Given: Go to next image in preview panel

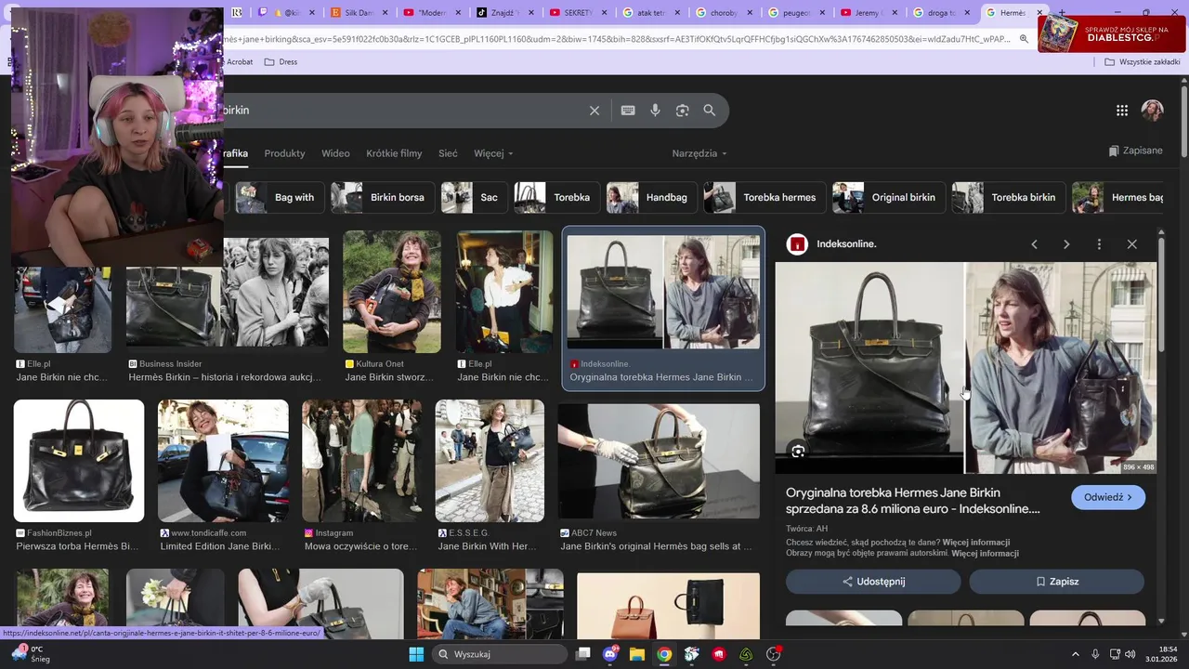Looking at the screenshot, I should 1066,244.
